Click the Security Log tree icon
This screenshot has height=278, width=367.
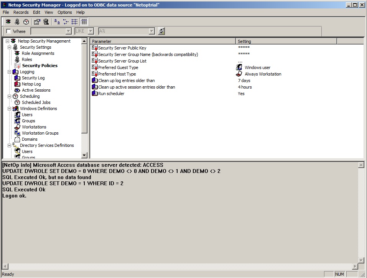(17, 78)
